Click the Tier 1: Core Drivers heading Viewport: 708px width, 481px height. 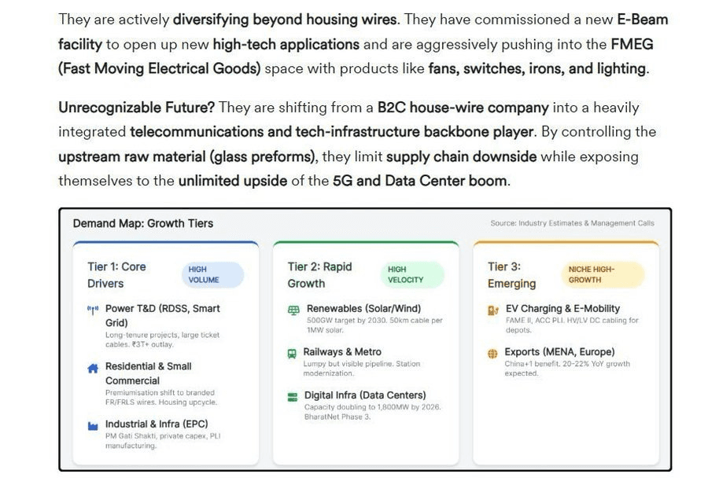(116, 275)
